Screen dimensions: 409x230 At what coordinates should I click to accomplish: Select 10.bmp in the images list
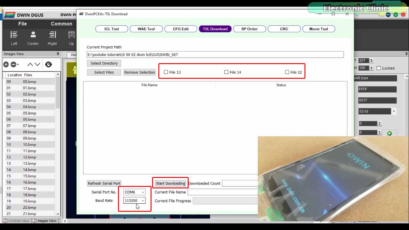(x=29, y=144)
